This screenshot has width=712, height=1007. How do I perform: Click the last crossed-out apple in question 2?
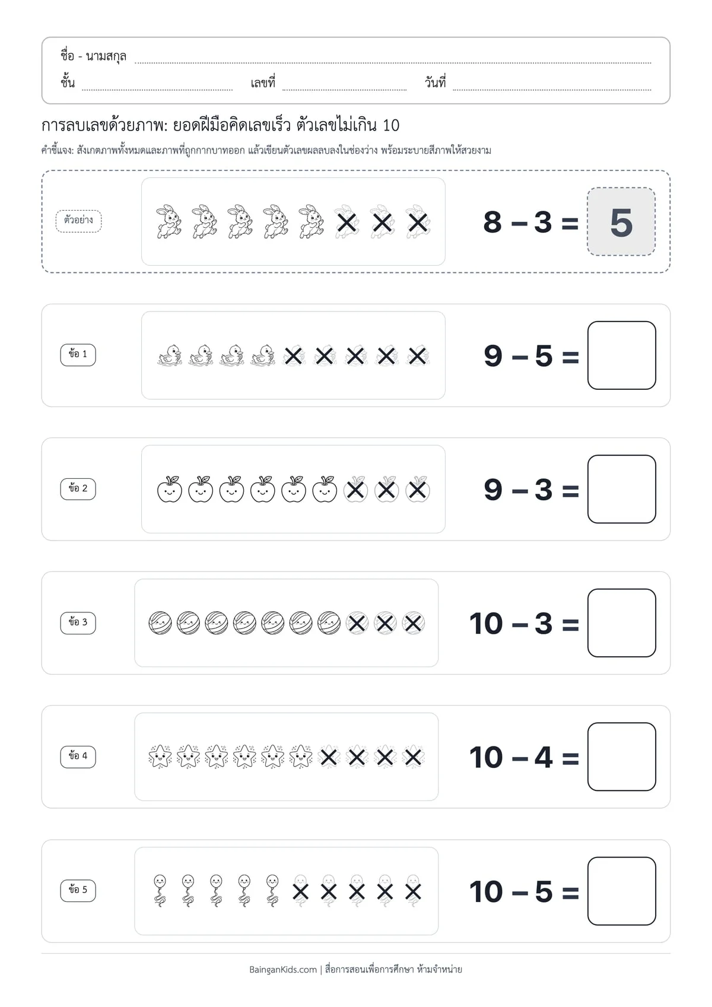pos(418,490)
